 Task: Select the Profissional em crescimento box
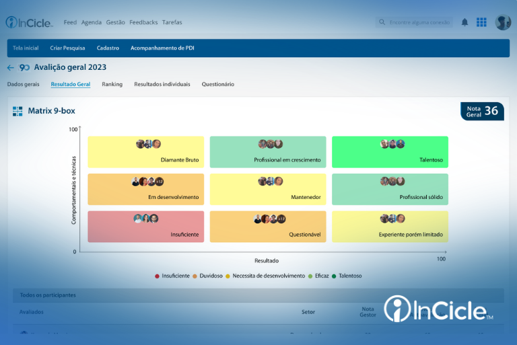pos(268,152)
